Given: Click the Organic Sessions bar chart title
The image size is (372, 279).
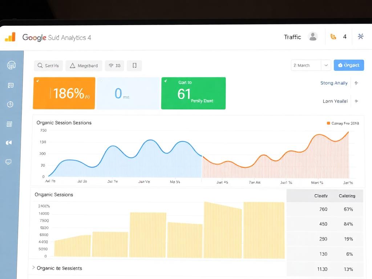Looking at the screenshot, I should point(54,195).
